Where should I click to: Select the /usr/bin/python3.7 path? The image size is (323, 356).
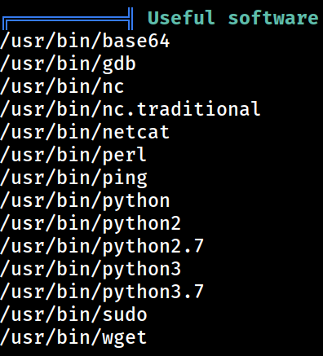click(102, 292)
